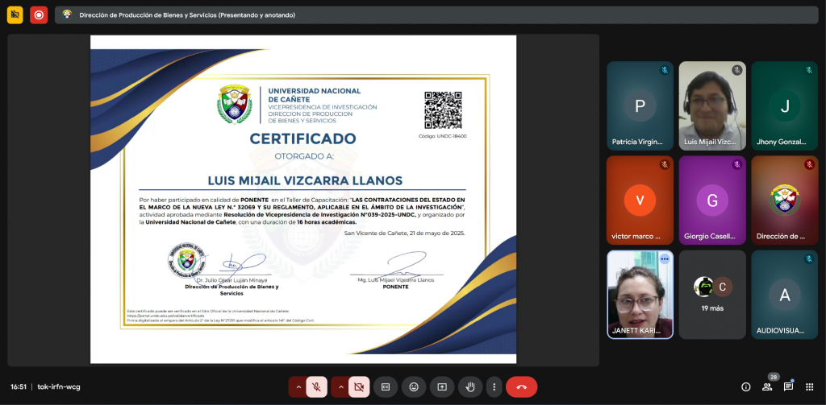The image size is (826, 405).
Task: Select JANETT KARI... video tile
Action: coord(640,295)
